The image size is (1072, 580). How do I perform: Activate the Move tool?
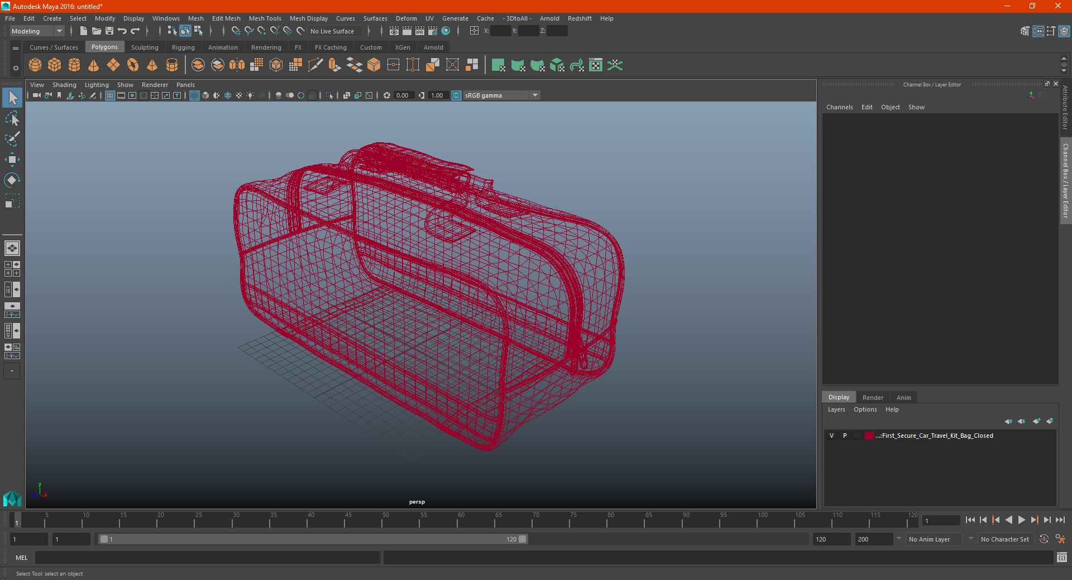pyautogui.click(x=12, y=159)
